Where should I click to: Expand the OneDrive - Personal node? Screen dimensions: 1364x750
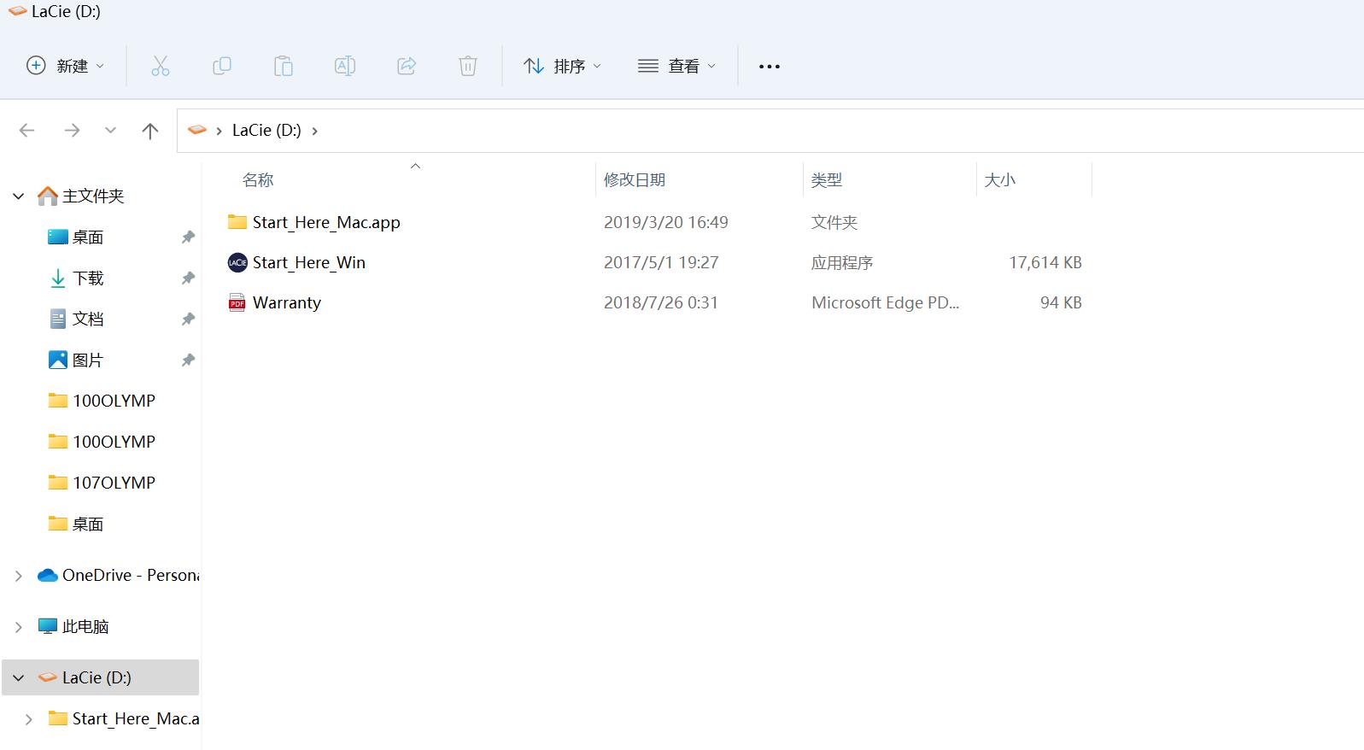pos(19,576)
